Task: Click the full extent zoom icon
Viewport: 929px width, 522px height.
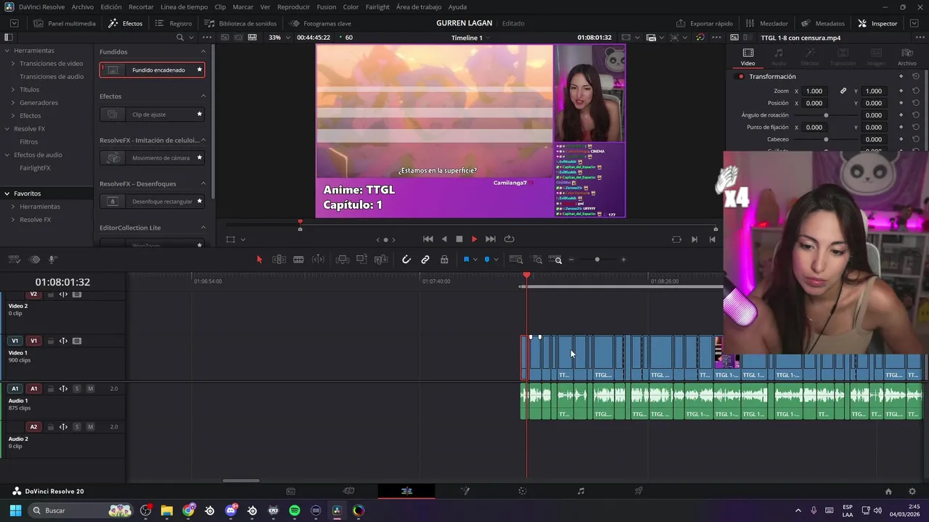Action: (x=516, y=260)
